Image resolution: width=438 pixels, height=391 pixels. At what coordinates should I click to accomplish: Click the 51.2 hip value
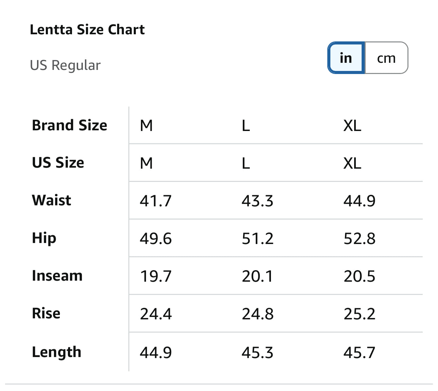coord(257,239)
